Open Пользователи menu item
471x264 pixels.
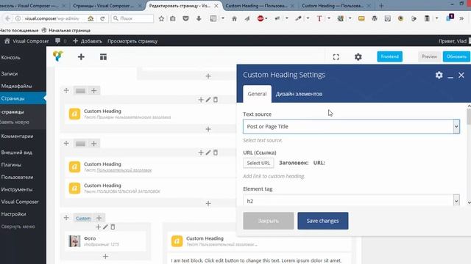pyautogui.click(x=17, y=177)
